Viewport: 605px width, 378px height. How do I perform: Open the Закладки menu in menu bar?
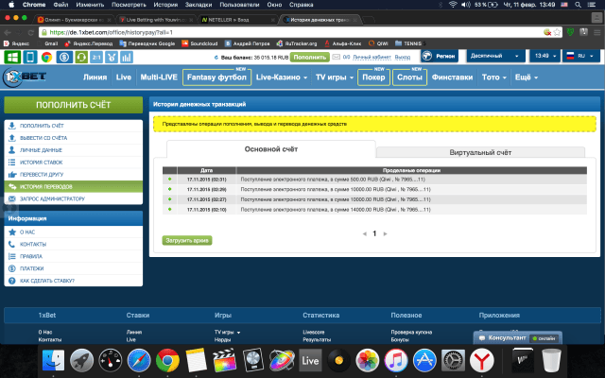[199, 5]
